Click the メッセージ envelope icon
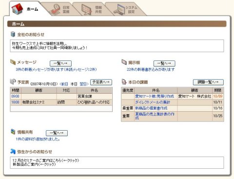The height and width of the screenshot is (179, 234). [x=13, y=62]
